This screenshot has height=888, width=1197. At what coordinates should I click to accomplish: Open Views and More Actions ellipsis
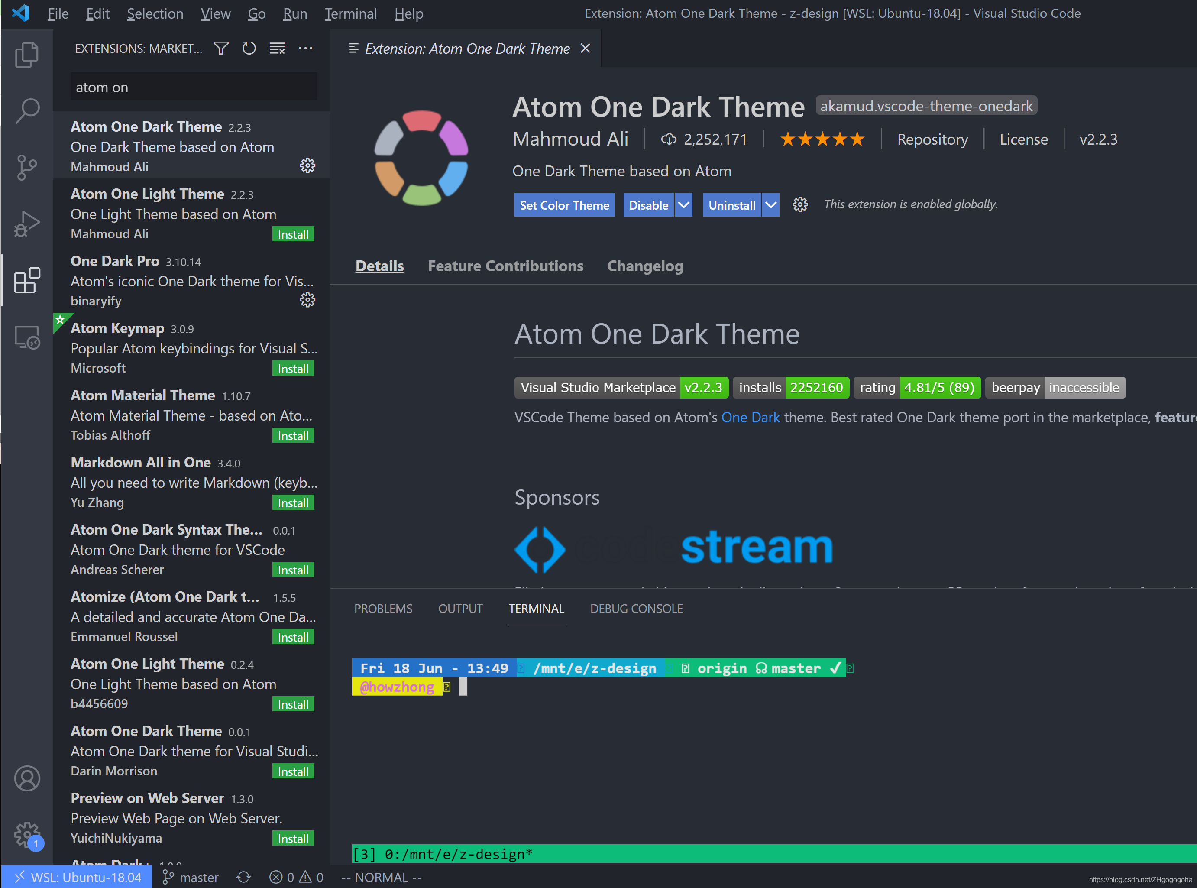tap(305, 49)
